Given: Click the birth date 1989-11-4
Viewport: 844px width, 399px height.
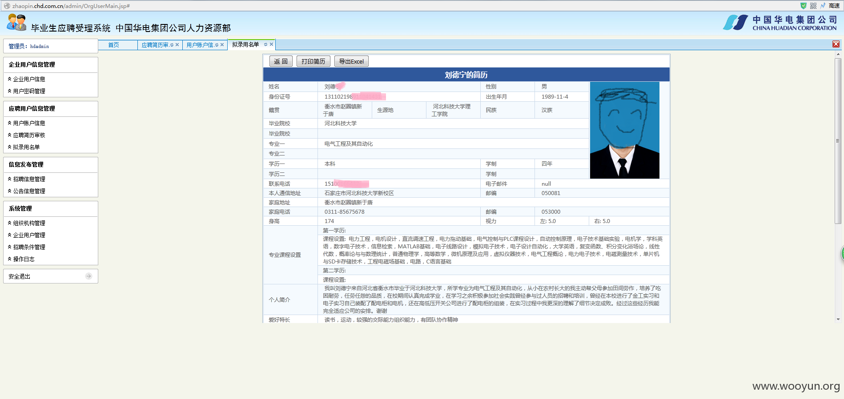Looking at the screenshot, I should click(555, 97).
